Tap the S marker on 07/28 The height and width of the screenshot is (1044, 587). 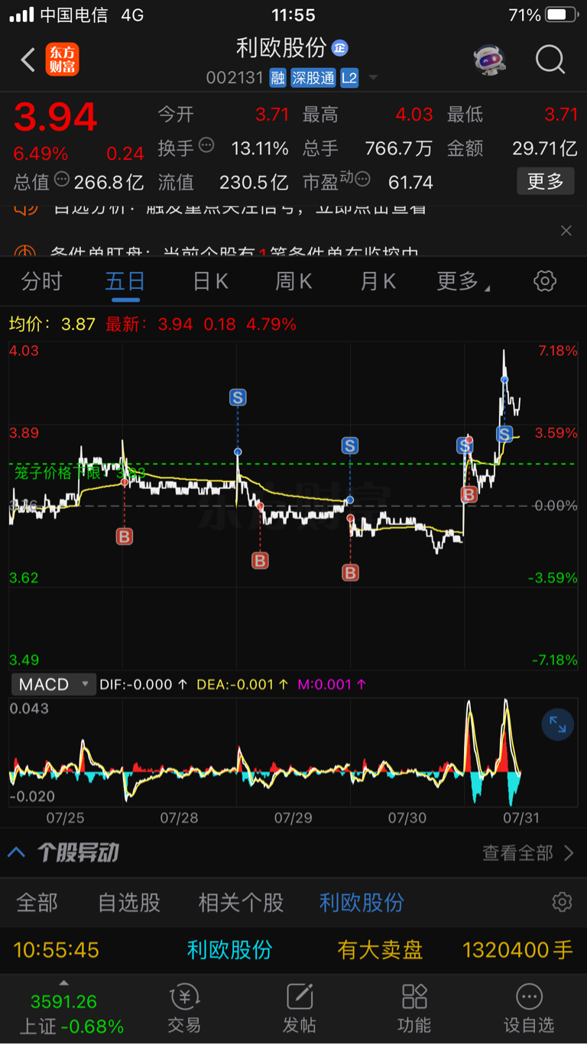click(x=238, y=397)
